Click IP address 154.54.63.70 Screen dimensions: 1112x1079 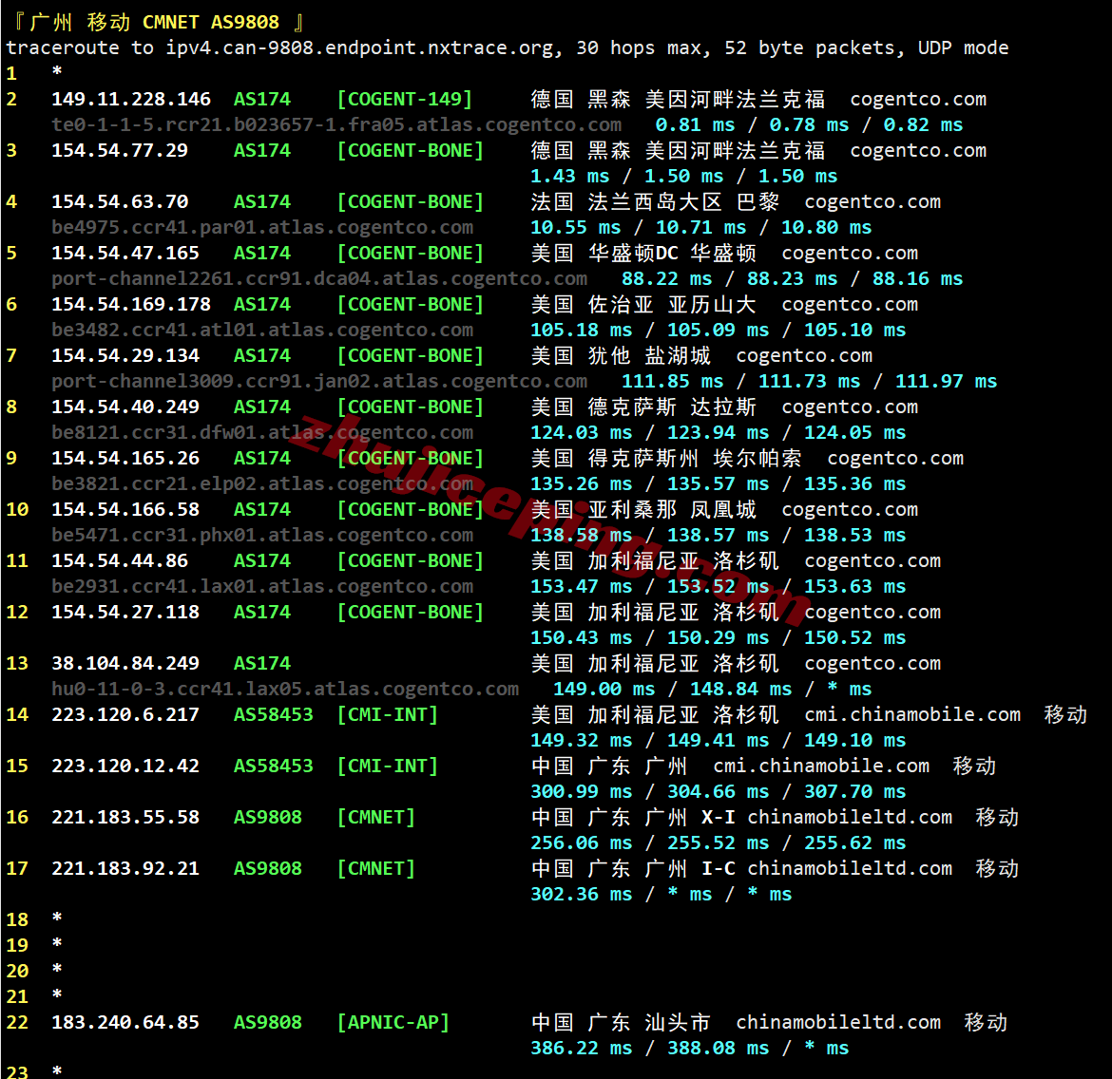click(x=120, y=202)
